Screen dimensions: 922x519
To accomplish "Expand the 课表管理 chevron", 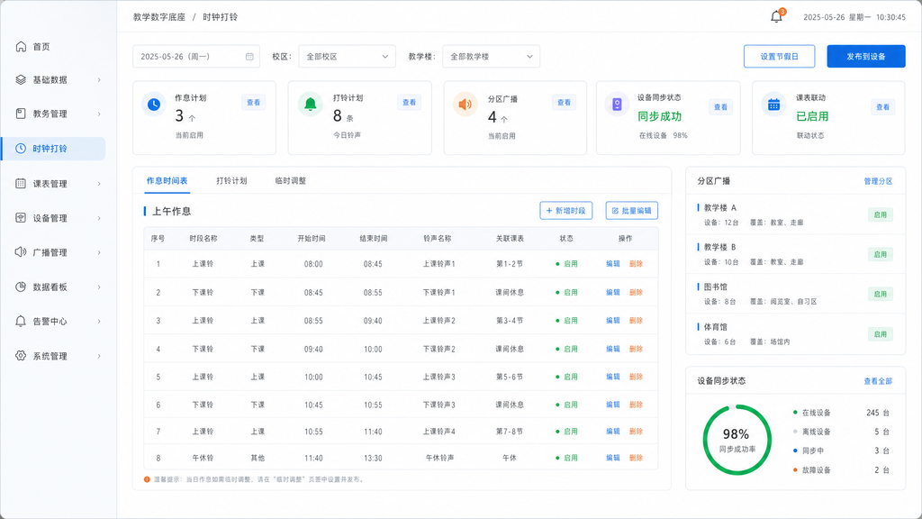I will coord(99,184).
